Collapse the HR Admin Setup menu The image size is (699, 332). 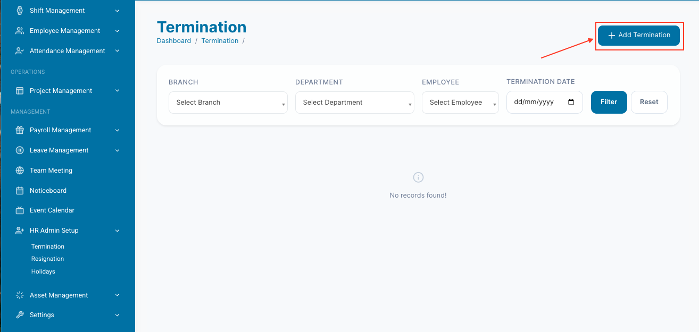[118, 231]
